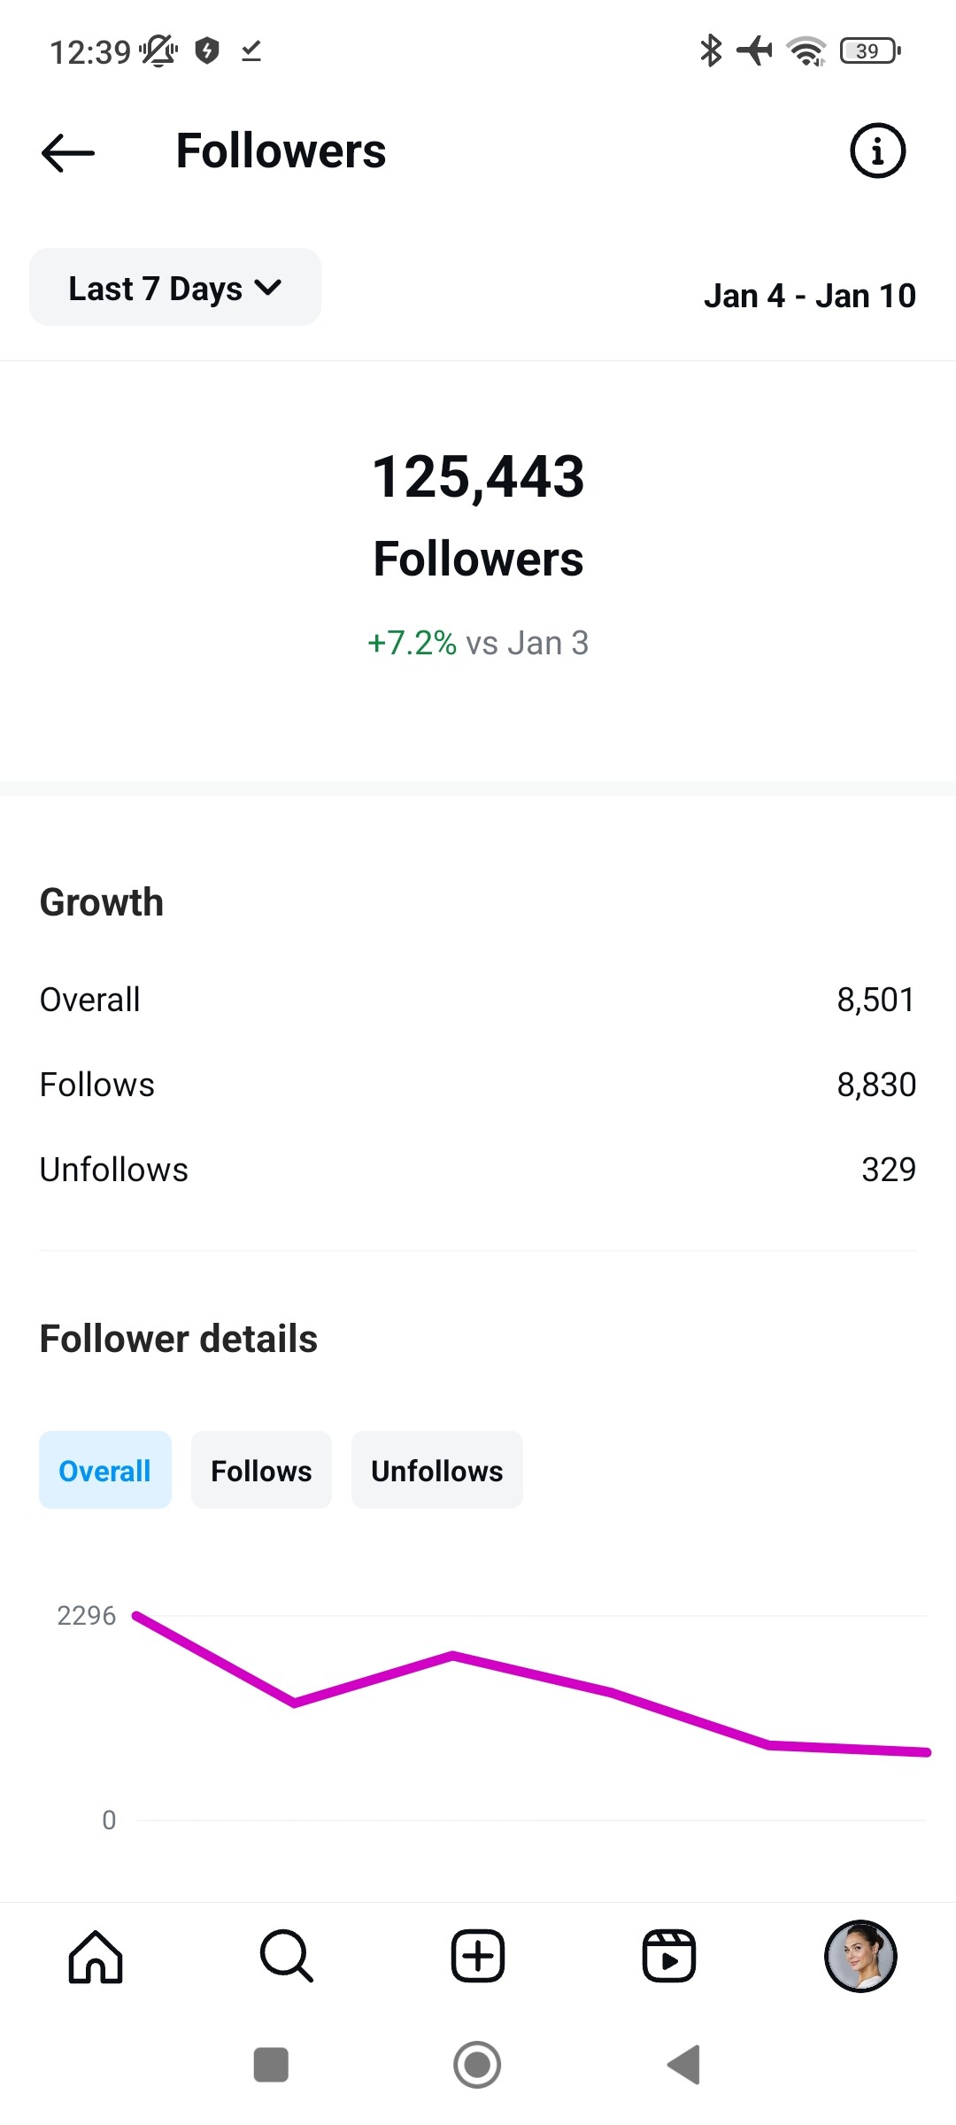Tap the back arrow icon
This screenshot has width=956, height=2125.
tap(68, 152)
